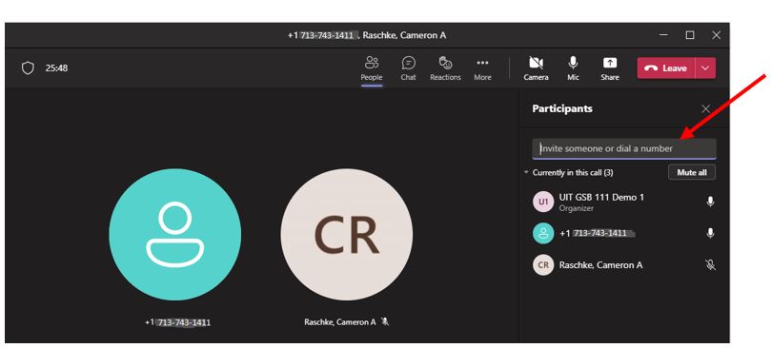771x348 pixels.
Task: Click the 25:48 call timer
Action: coord(56,68)
